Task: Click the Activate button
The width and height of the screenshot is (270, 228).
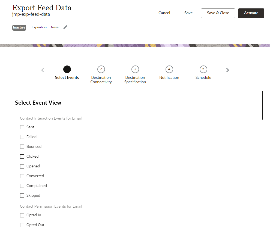Action: (251, 13)
